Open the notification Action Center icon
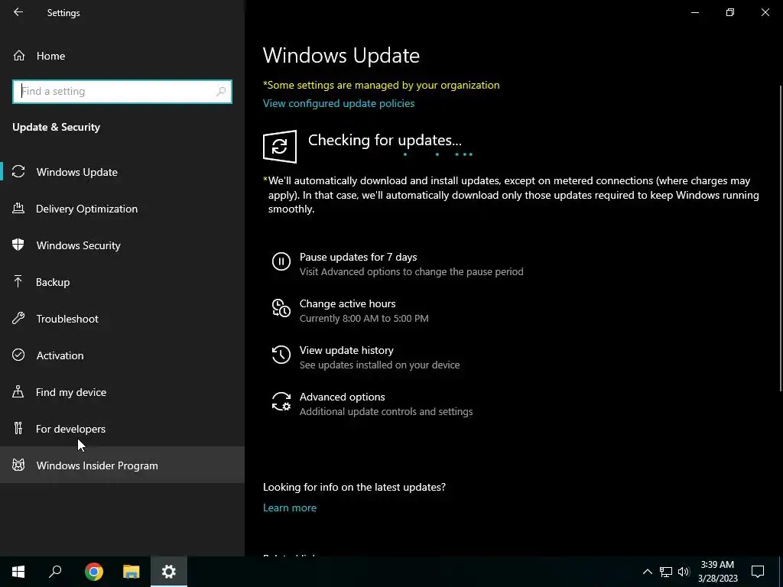Viewport: 783px width, 587px height. [x=758, y=572]
